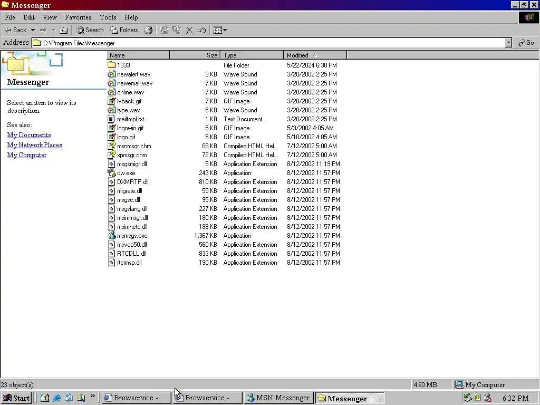The width and height of the screenshot is (540, 405).
Task: Select the migrate.dll file name
Action: pyautogui.click(x=130, y=191)
